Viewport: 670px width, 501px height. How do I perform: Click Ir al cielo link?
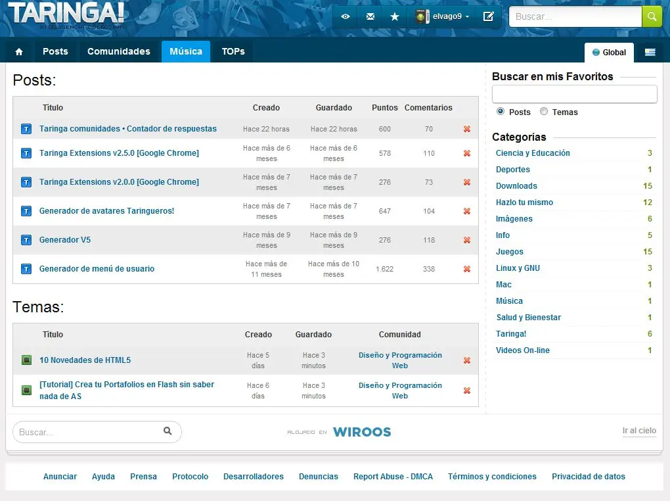(x=638, y=431)
